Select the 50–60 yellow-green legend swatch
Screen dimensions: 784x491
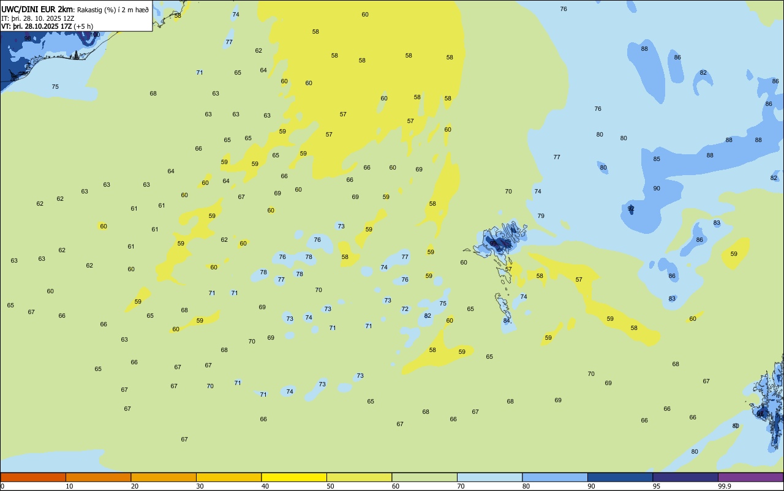coord(359,477)
